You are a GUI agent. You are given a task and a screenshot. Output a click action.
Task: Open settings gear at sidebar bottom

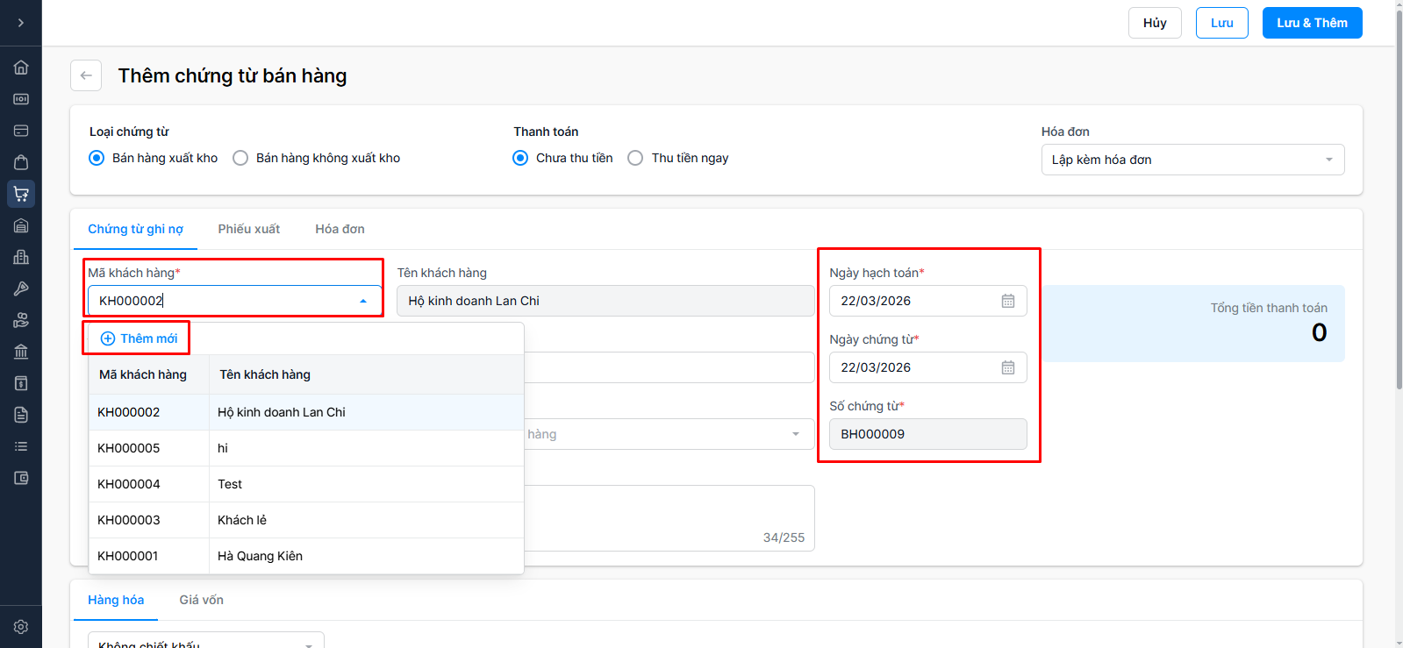pyautogui.click(x=21, y=627)
